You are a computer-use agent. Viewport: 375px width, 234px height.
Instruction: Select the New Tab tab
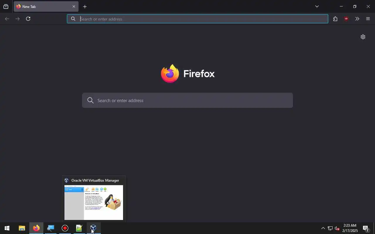point(46,6)
